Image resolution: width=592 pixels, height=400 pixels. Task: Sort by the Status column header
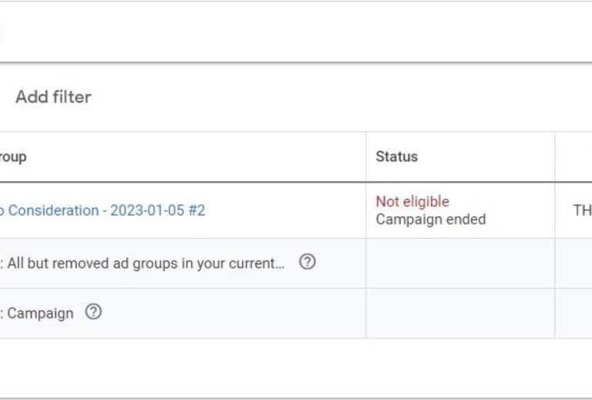[x=396, y=156]
